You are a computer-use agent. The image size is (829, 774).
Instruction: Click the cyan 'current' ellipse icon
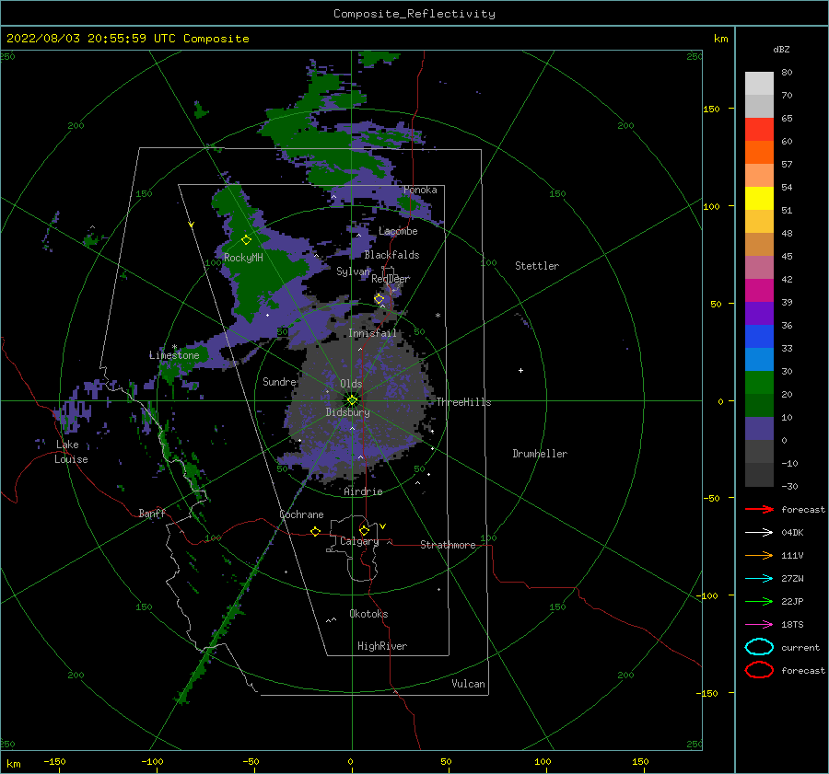759,647
